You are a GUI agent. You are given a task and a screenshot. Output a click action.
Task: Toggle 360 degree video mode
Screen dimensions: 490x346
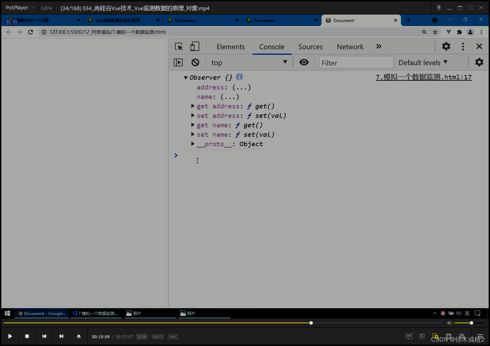tap(409, 336)
